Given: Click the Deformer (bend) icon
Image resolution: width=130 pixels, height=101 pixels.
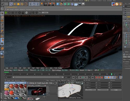Looking at the screenshot, I should click(x=72, y=4).
